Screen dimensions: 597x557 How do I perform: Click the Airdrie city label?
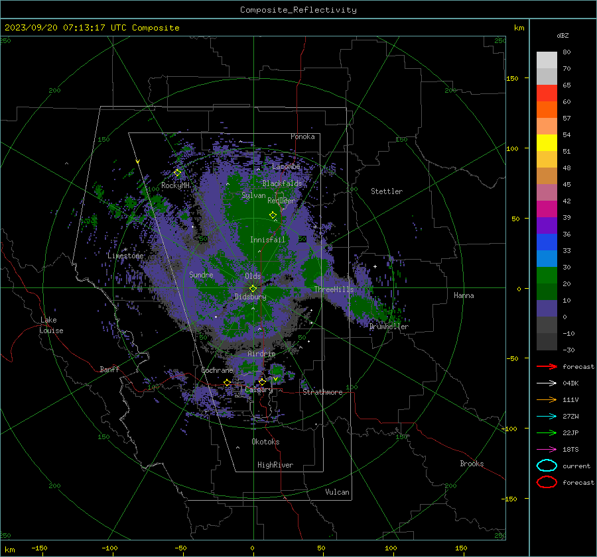[261, 354]
